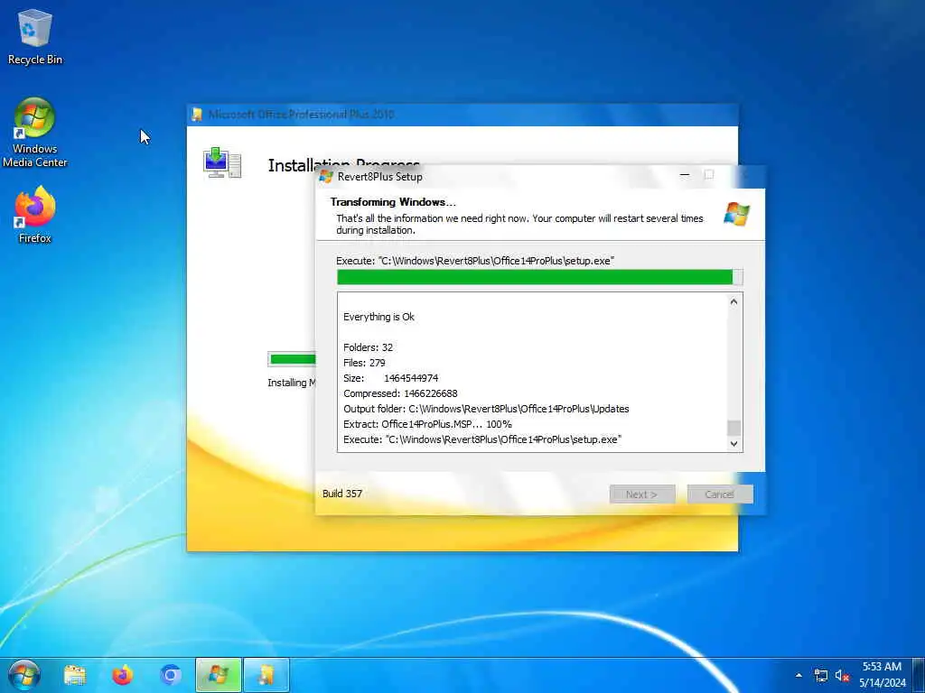Click the log scrollbar thumb
The image size is (925, 693).
(733, 428)
